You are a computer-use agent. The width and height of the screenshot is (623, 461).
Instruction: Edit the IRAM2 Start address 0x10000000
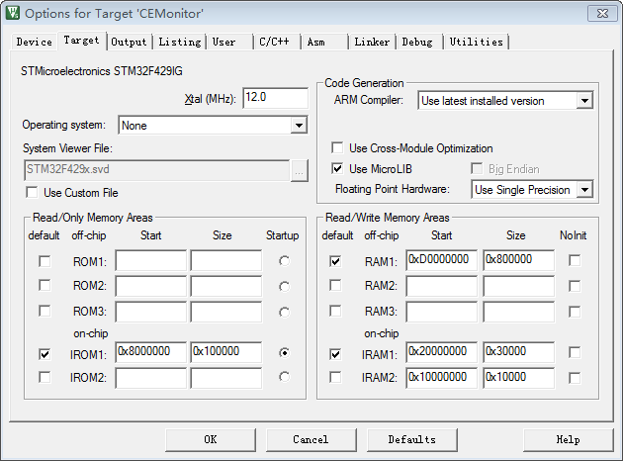441,378
